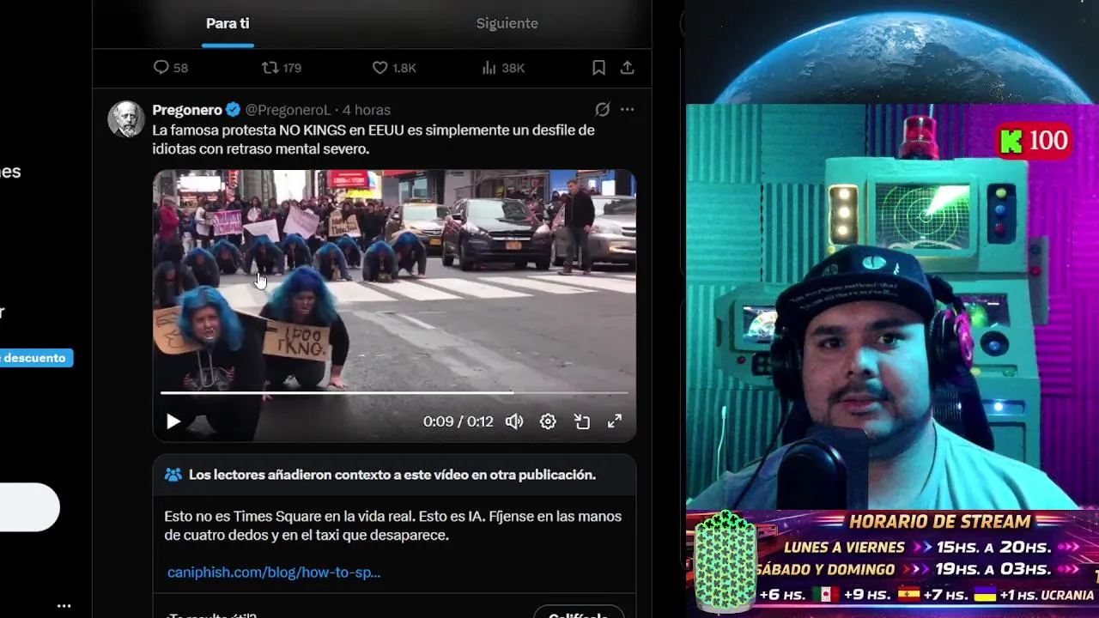Image resolution: width=1099 pixels, height=618 pixels.
Task: Expand the video to fullscreen
Action: click(x=615, y=421)
